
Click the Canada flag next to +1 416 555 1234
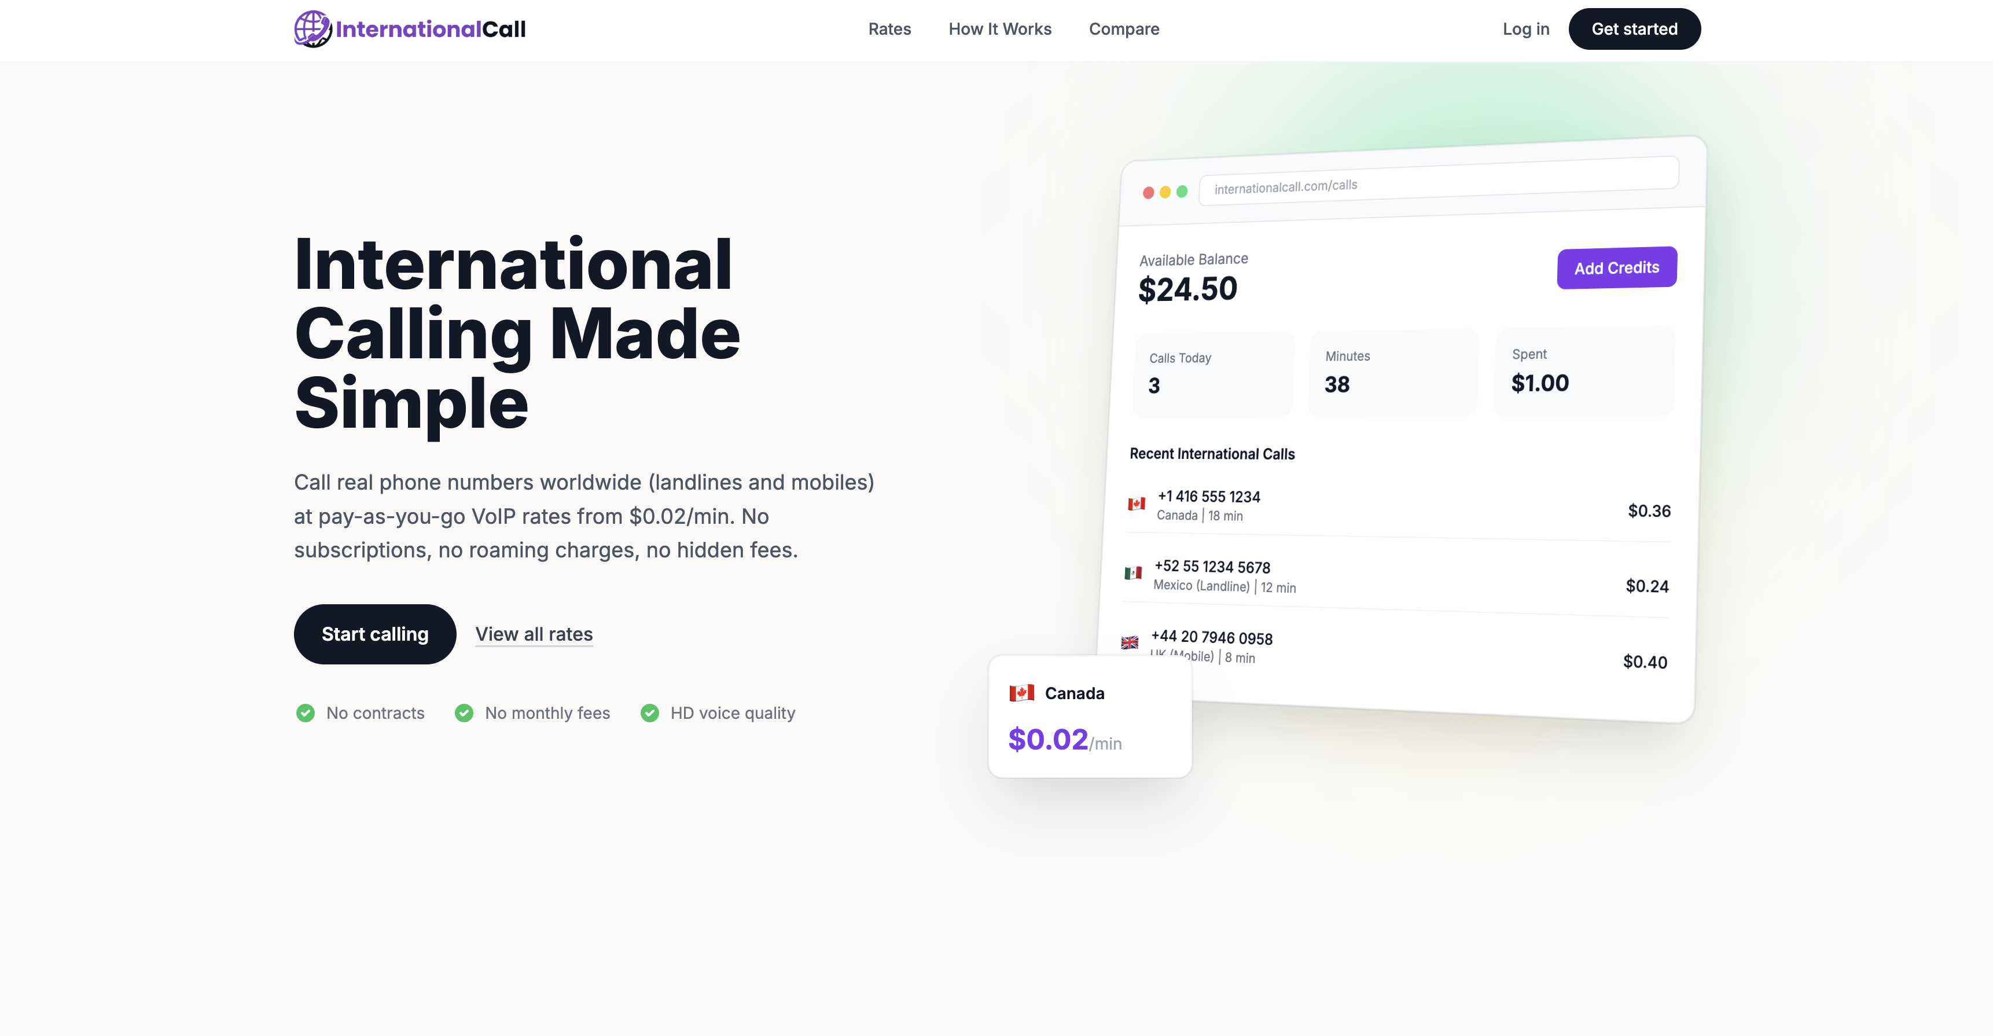coord(1137,503)
